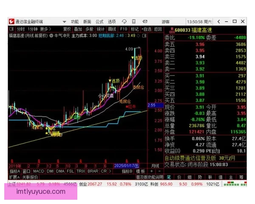Image resolution: width=255 pixels, height=204 pixels.
Task: Open the 公式 menu
Action: click(99, 22)
